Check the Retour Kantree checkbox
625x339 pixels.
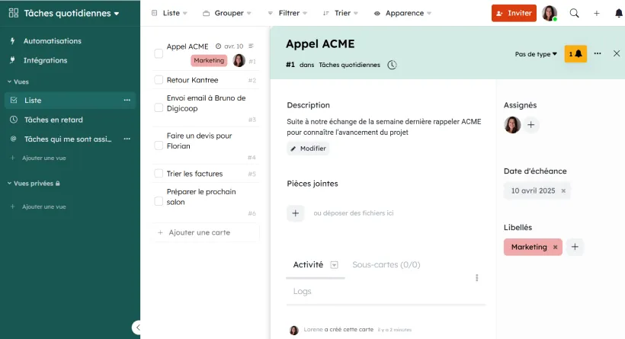[x=159, y=80]
